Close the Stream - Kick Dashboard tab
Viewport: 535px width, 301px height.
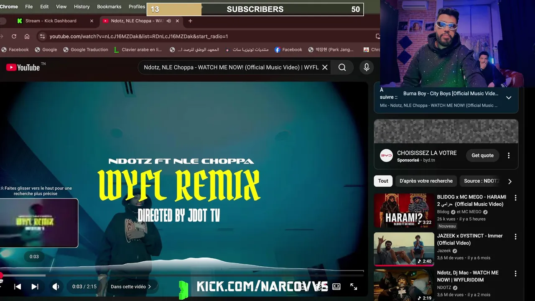point(92,21)
